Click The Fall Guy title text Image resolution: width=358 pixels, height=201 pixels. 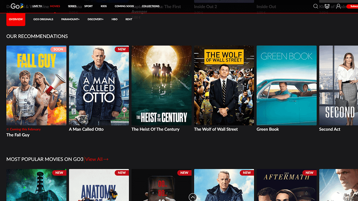(x=18, y=135)
